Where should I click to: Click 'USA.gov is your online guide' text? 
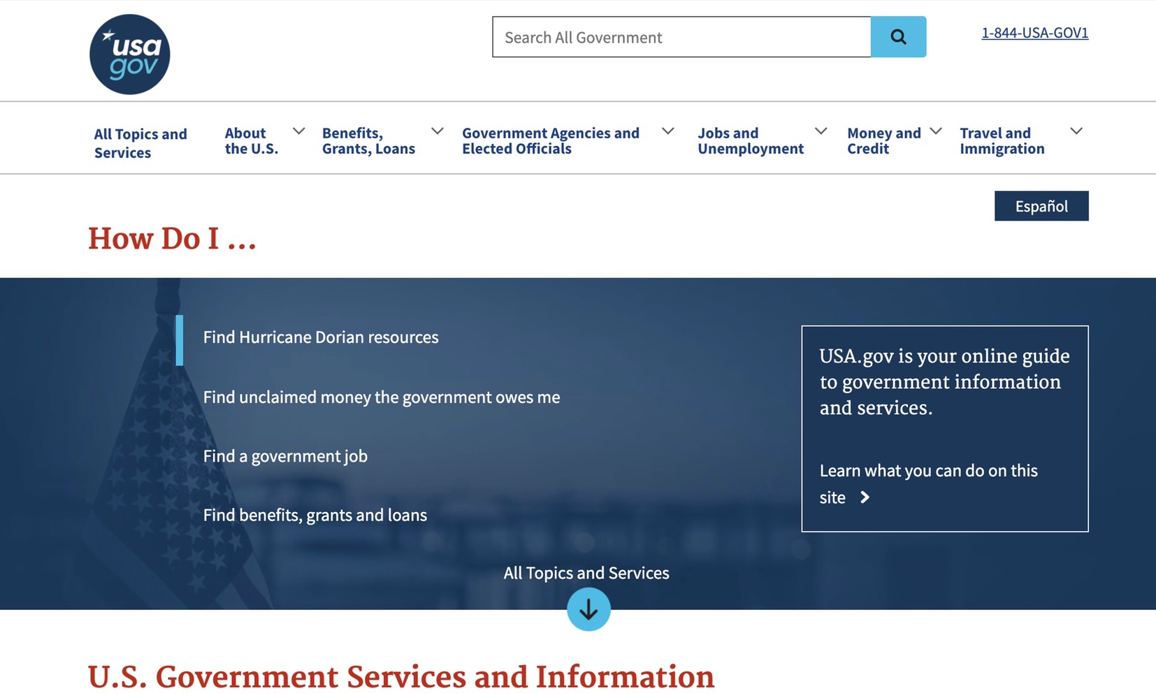(944, 381)
